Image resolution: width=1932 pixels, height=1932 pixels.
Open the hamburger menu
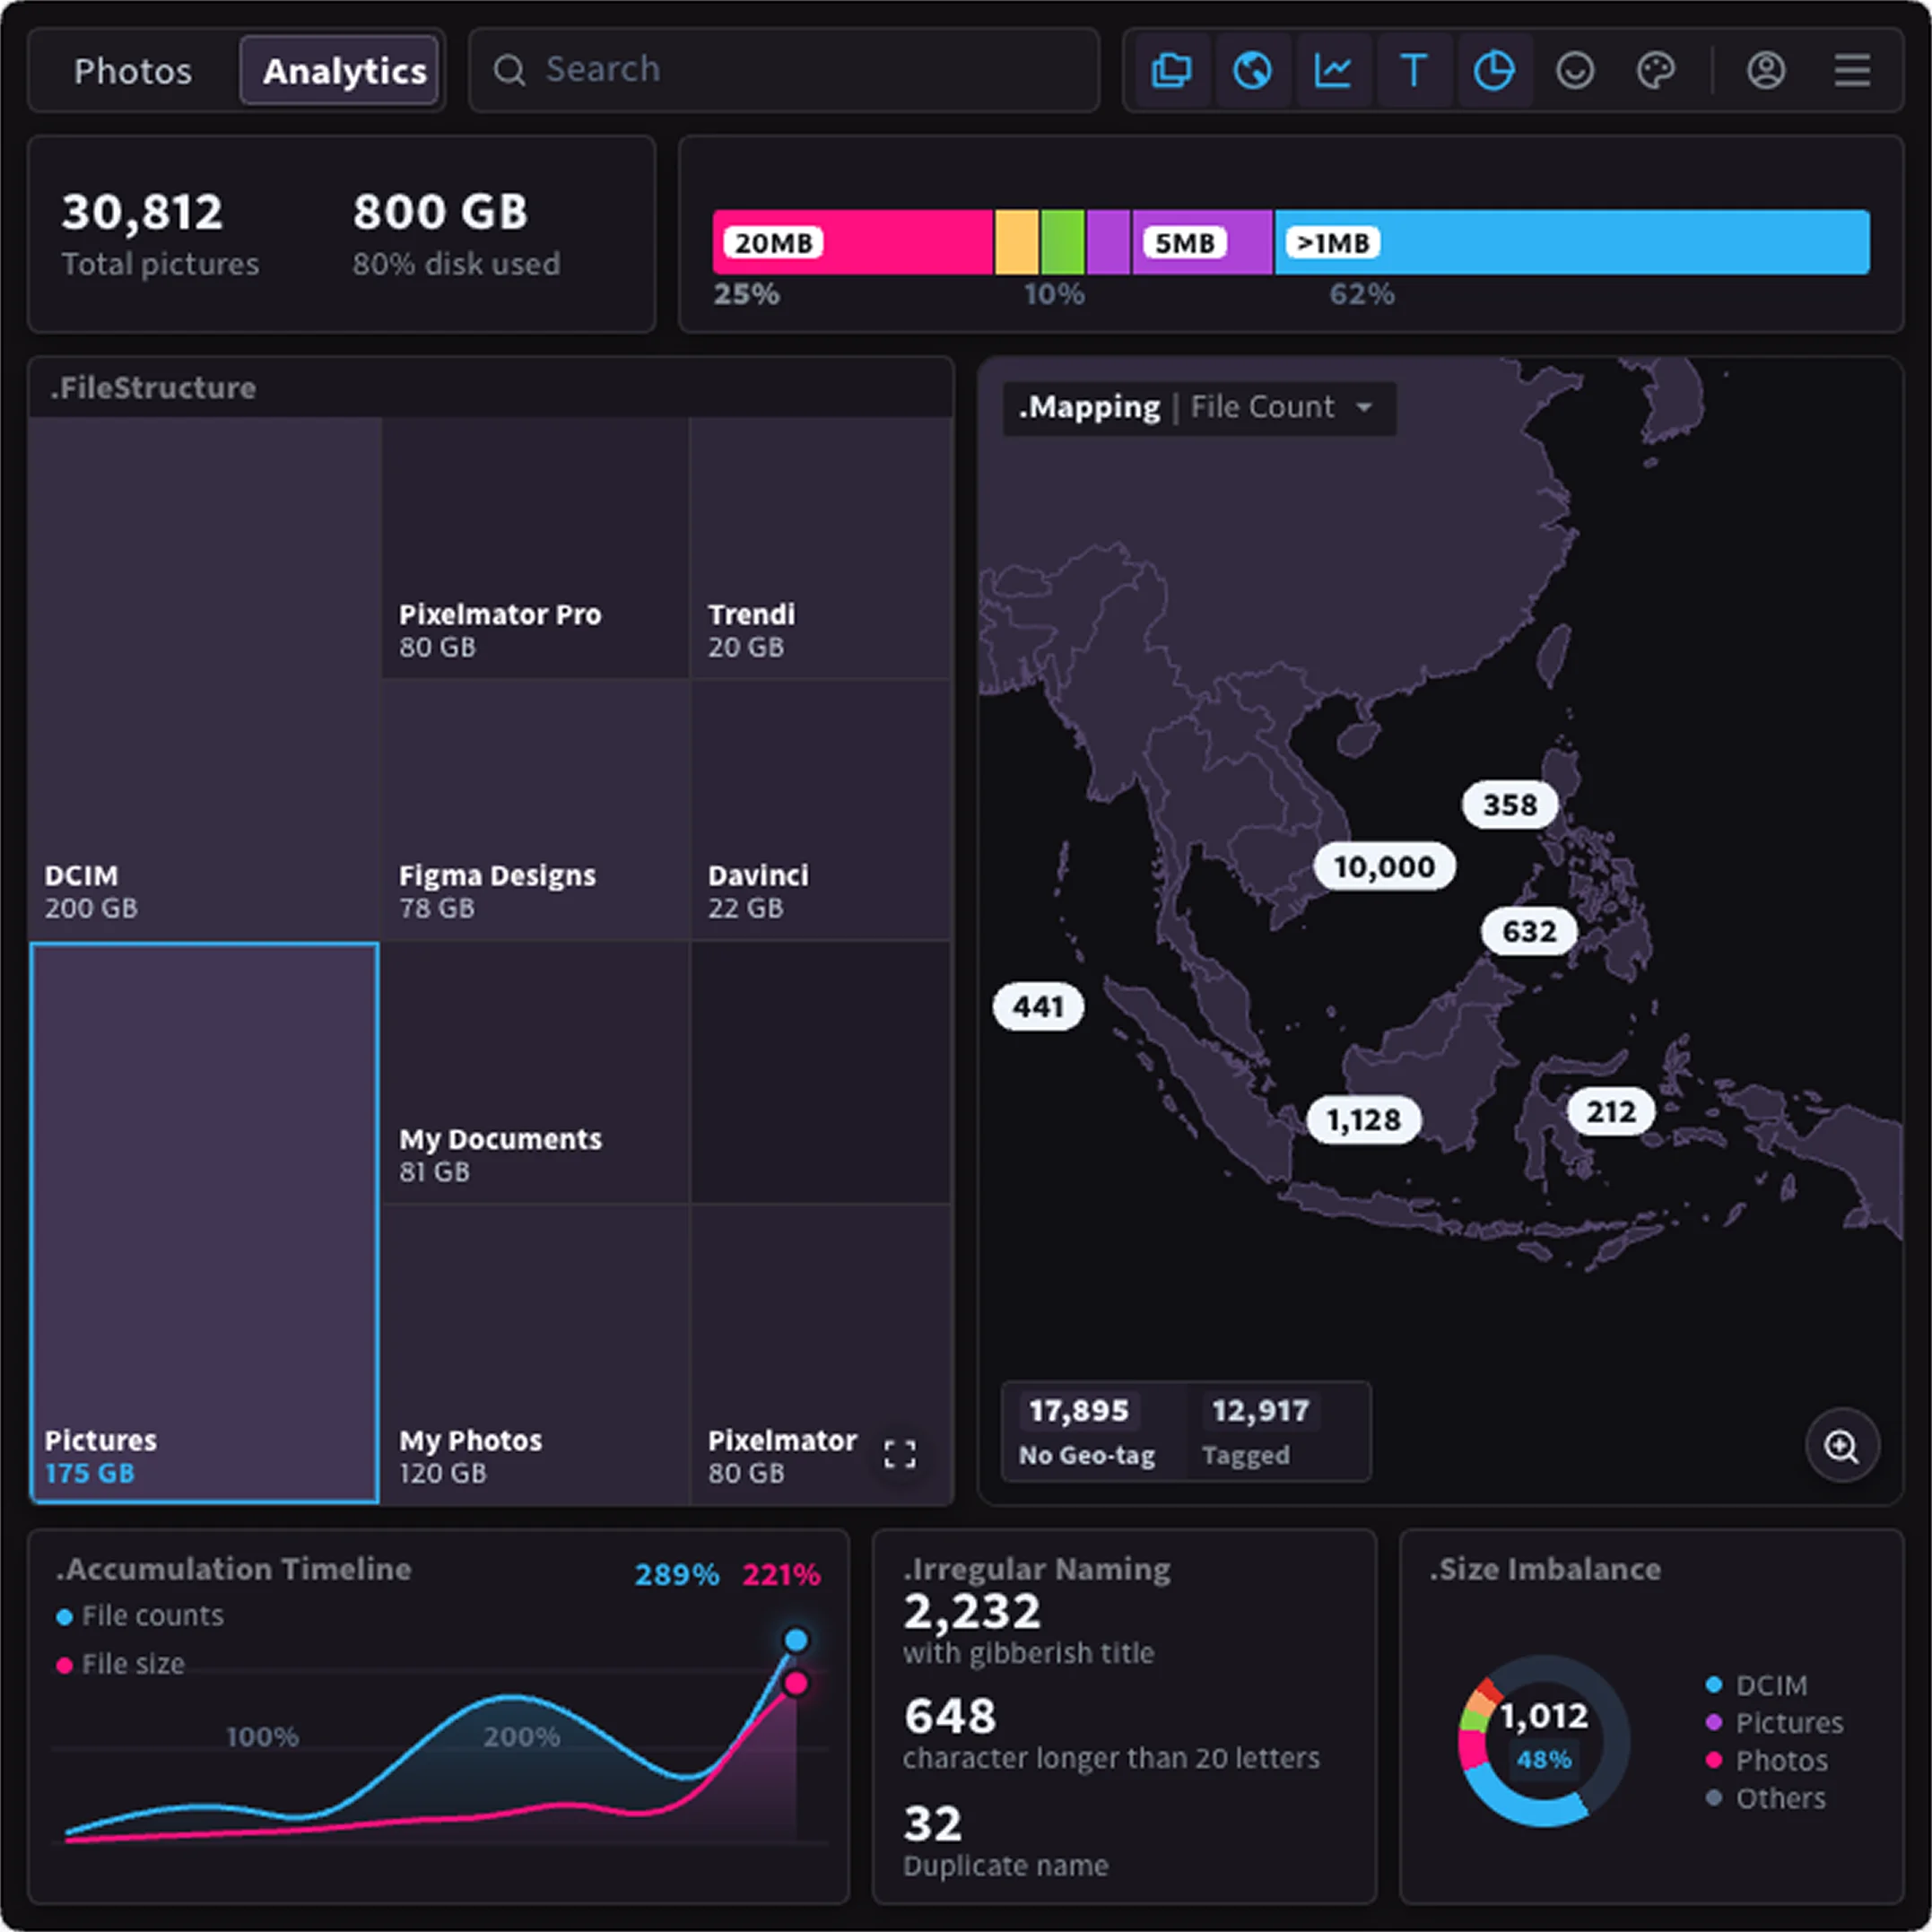coord(1852,71)
